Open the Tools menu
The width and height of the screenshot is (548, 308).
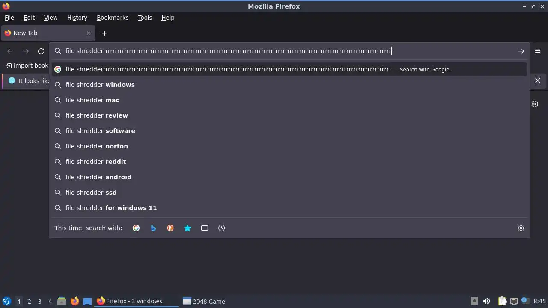(145, 18)
